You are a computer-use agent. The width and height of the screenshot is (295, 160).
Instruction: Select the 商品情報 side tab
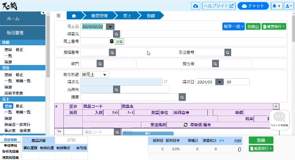pos(11,139)
